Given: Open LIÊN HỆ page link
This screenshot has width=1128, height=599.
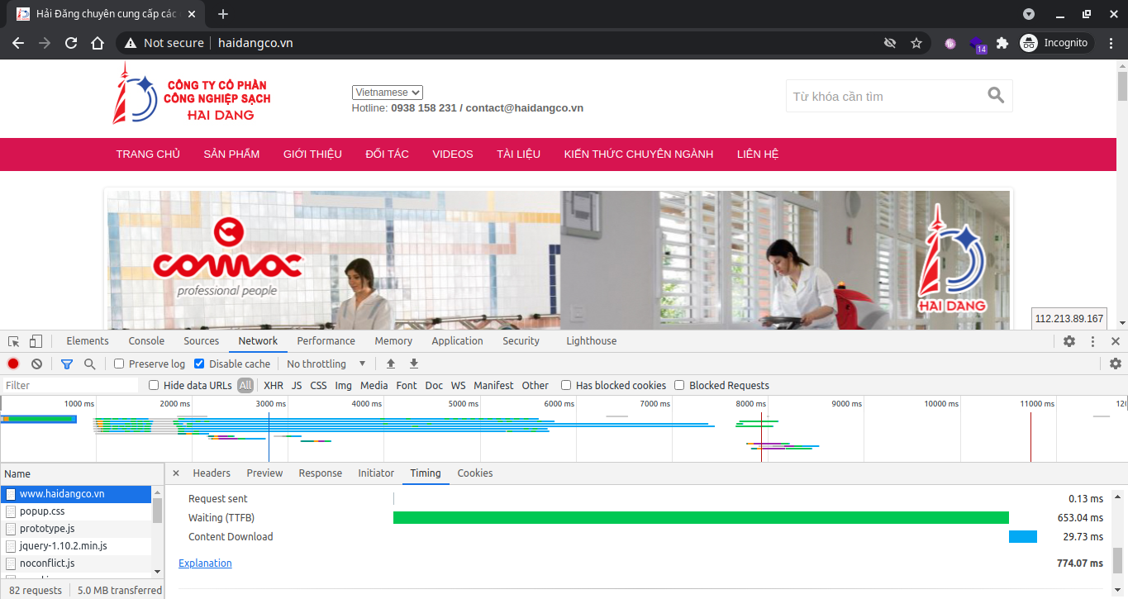Looking at the screenshot, I should [x=758, y=155].
